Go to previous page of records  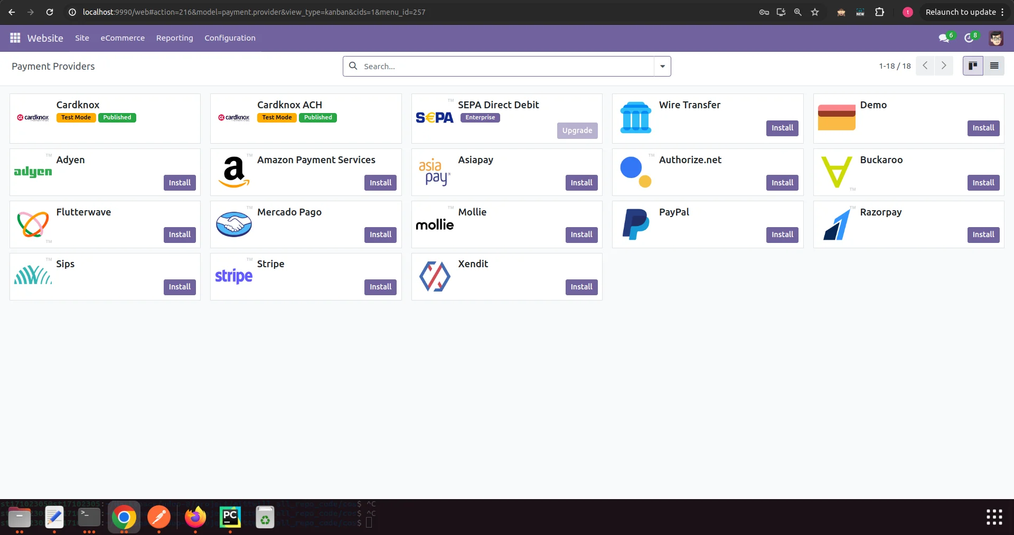(925, 66)
